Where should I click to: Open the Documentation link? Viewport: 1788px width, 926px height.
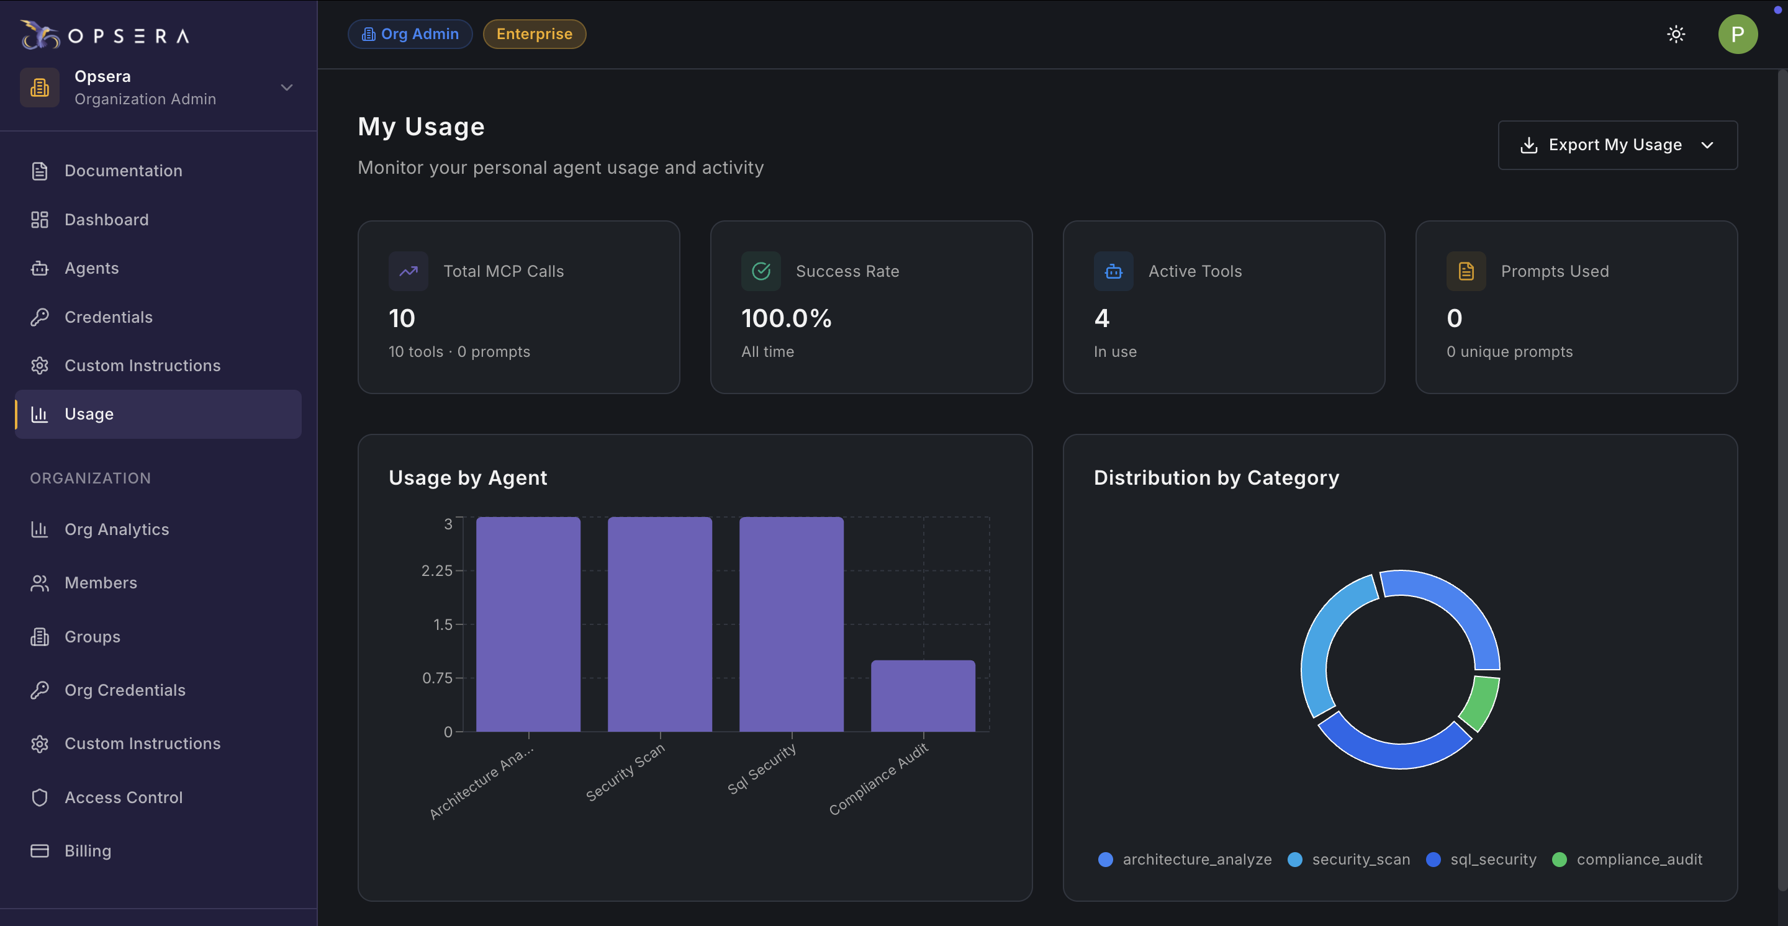point(123,171)
